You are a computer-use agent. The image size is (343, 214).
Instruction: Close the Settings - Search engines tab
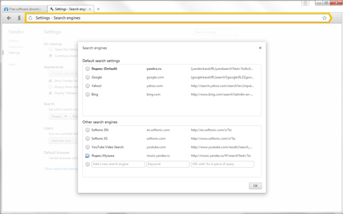[x=90, y=9]
